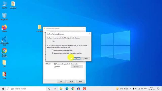Open Advanced attributes in Properties window

tap(77, 67)
